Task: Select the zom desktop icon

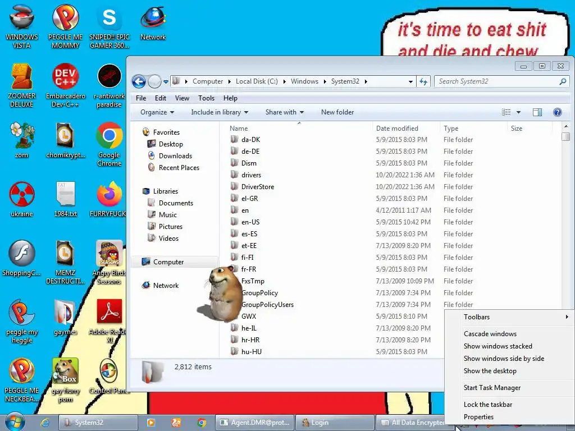Action: [22, 140]
